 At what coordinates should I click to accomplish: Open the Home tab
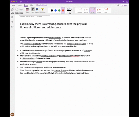(13, 5)
